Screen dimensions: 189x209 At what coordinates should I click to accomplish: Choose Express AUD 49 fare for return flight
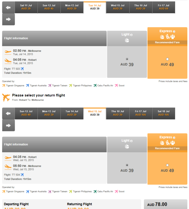(167, 165)
